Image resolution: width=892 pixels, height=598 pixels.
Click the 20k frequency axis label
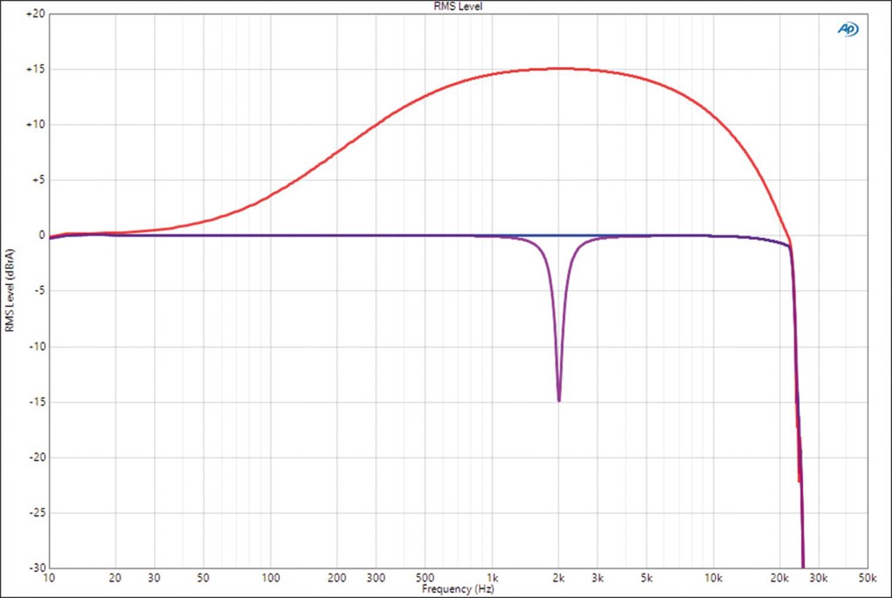tap(780, 578)
